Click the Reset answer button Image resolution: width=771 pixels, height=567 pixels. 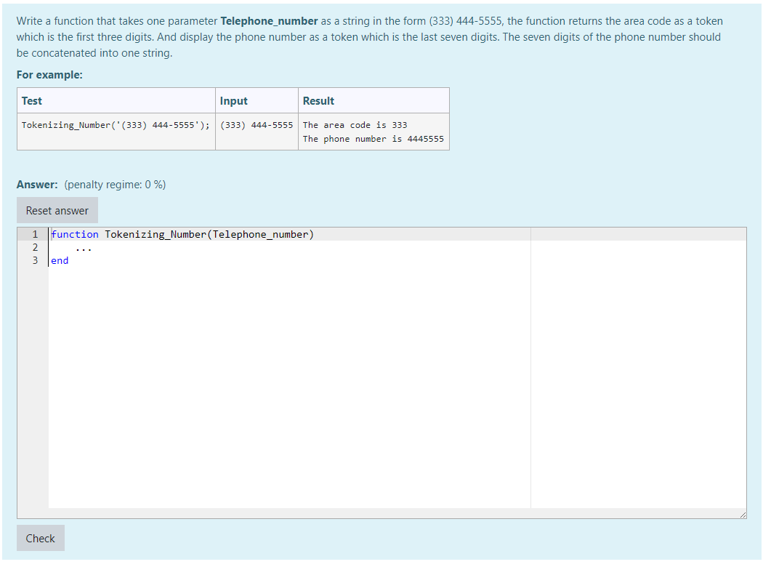57,210
